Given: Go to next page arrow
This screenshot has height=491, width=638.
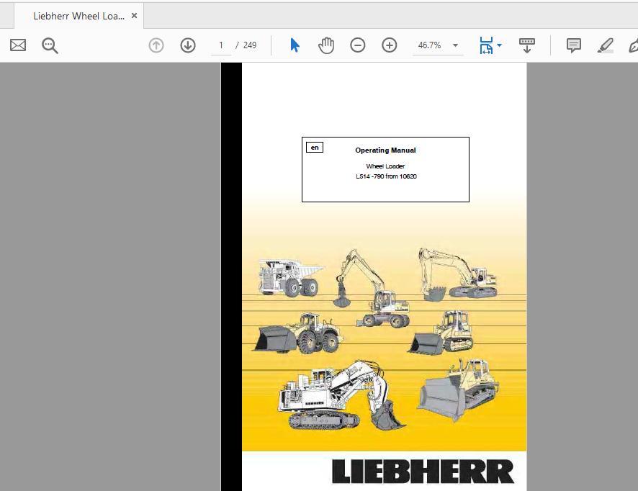Looking at the screenshot, I should click(188, 45).
